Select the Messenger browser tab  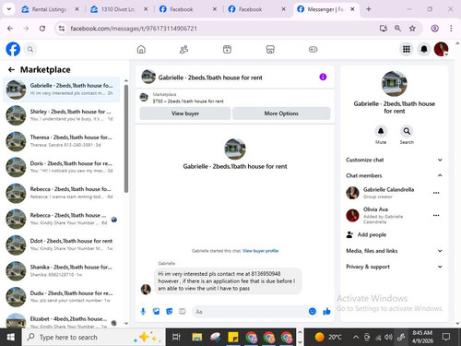325,9
